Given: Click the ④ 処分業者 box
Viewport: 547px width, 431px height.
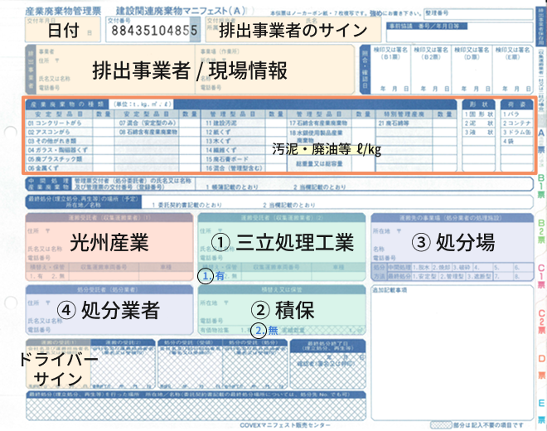Looking at the screenshot, I should tap(109, 310).
